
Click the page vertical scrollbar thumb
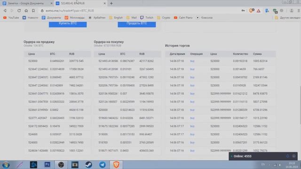point(300,105)
